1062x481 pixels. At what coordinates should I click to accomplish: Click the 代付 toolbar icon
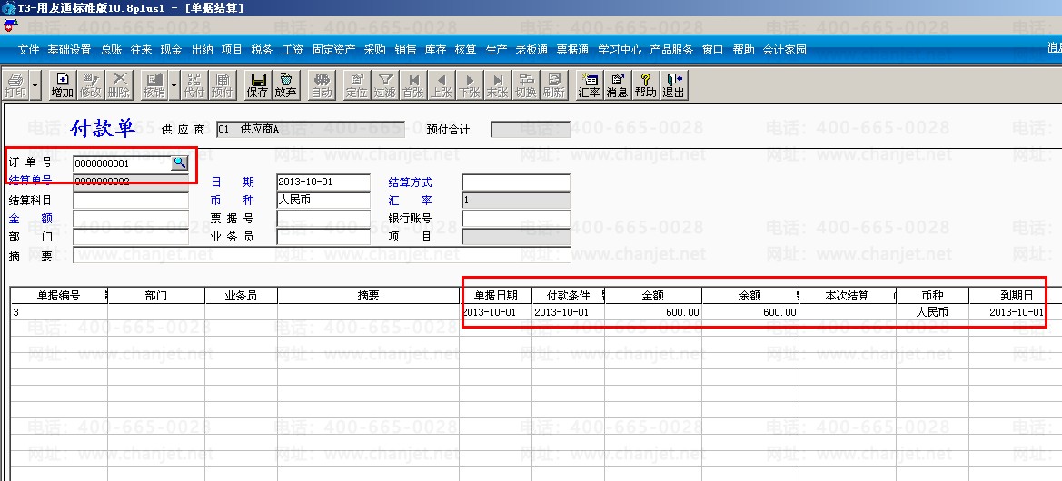pos(194,85)
